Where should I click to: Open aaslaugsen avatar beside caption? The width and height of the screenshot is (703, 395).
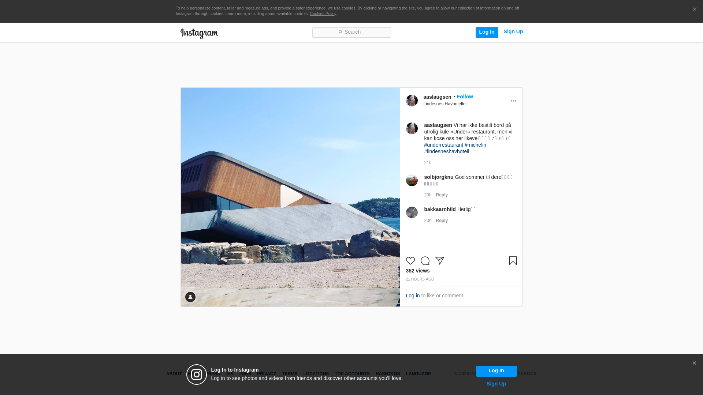[412, 128]
